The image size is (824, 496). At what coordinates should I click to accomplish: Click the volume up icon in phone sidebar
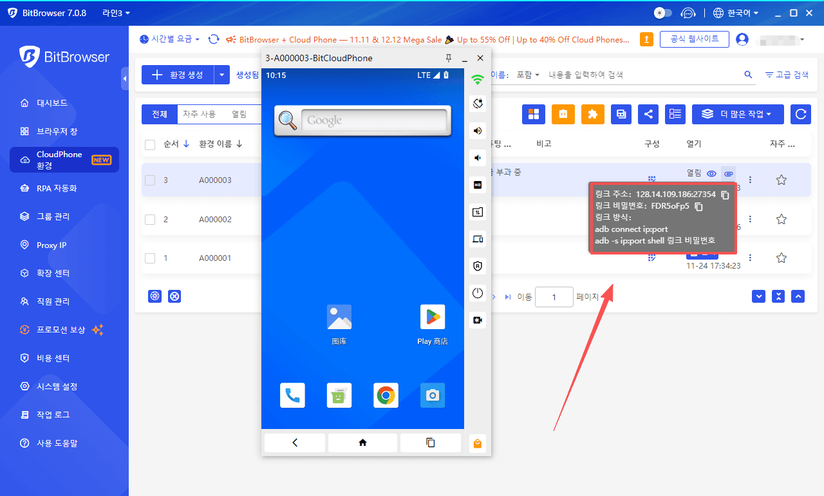[x=478, y=131]
